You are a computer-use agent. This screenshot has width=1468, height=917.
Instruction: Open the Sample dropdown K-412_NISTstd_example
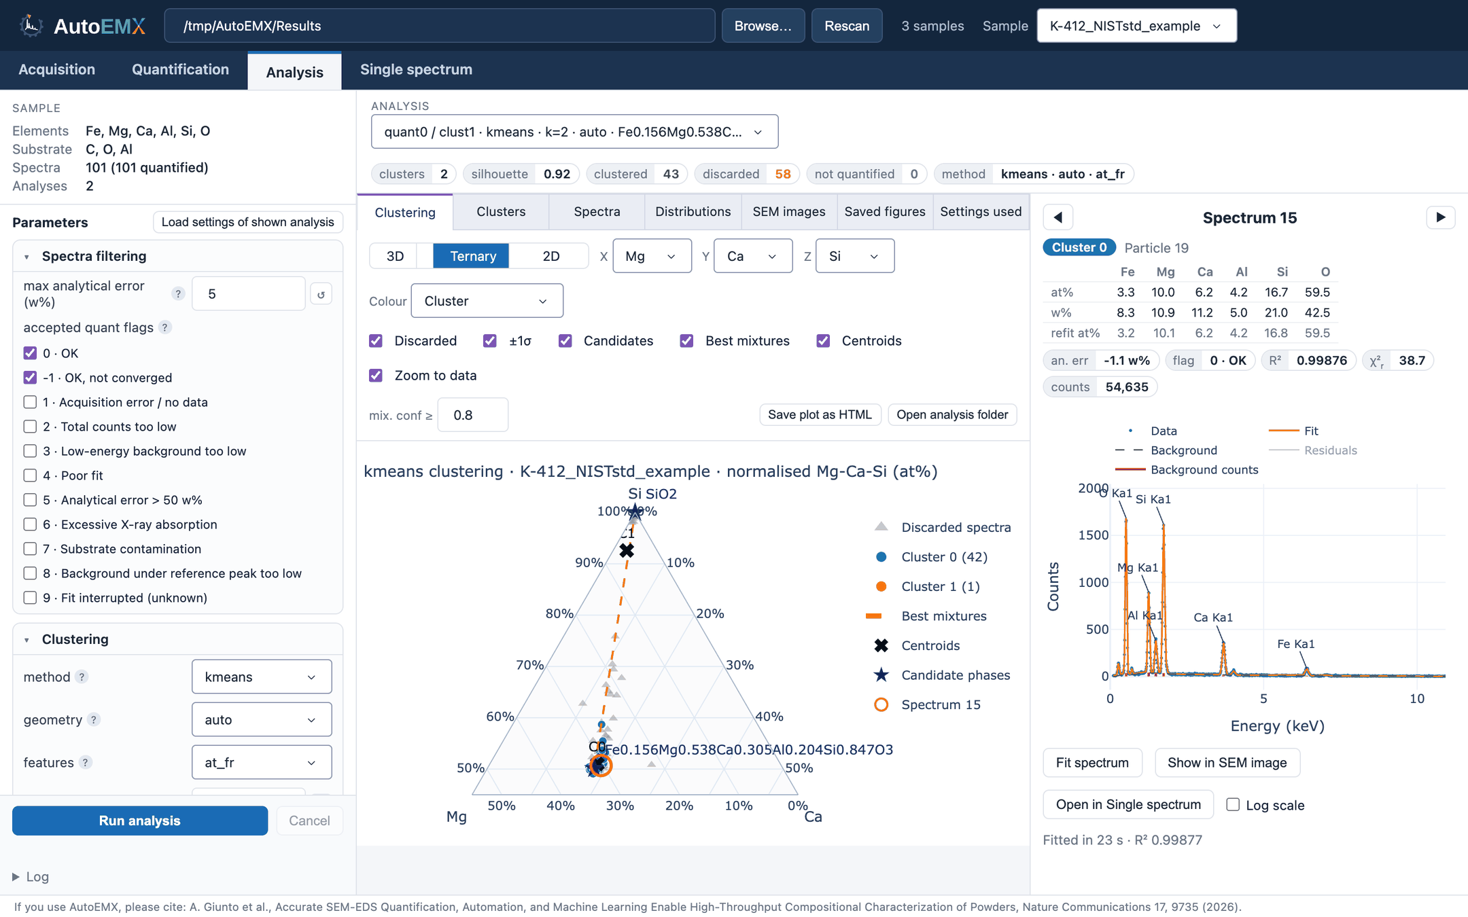tap(1136, 26)
